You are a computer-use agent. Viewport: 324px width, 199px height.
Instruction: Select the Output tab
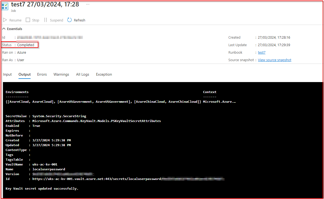click(x=24, y=74)
